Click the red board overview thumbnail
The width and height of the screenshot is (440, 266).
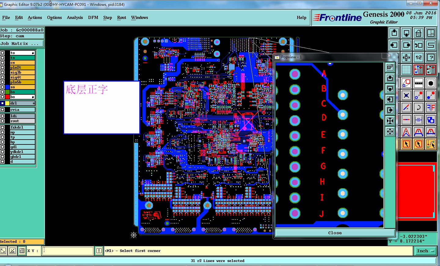point(417,191)
